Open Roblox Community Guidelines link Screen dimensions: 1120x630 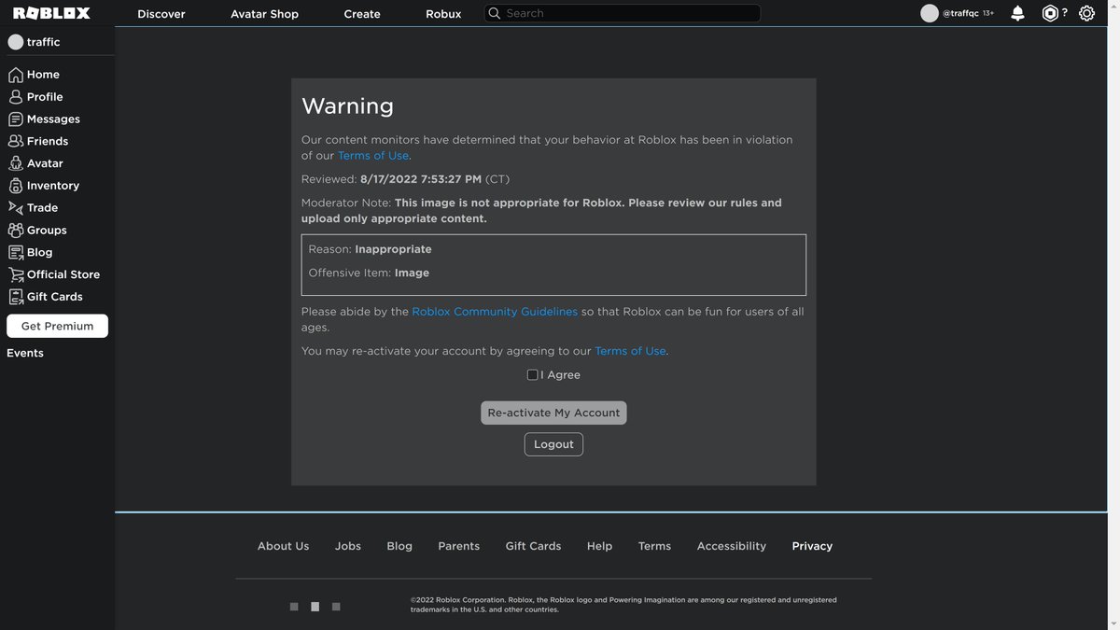(495, 312)
